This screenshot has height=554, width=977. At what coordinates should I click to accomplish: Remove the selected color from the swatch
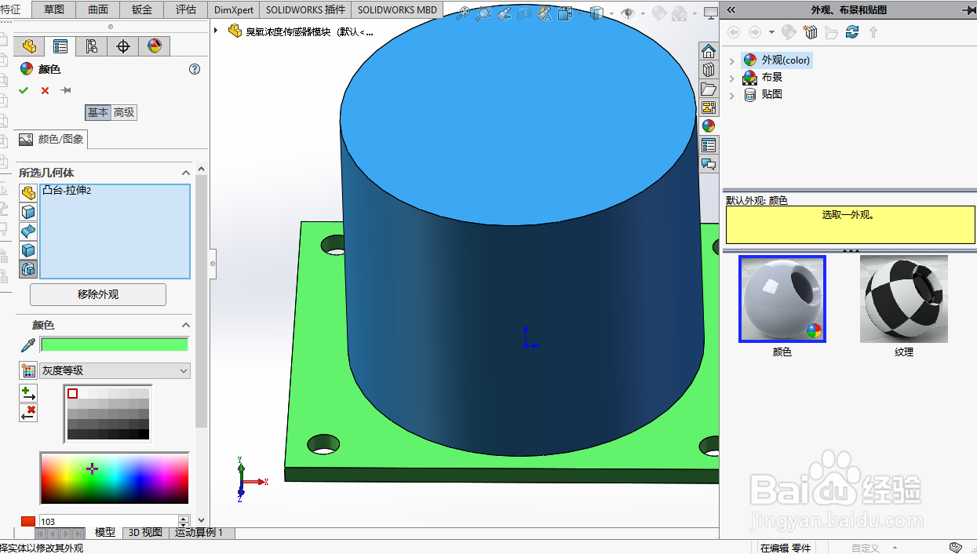[28, 413]
